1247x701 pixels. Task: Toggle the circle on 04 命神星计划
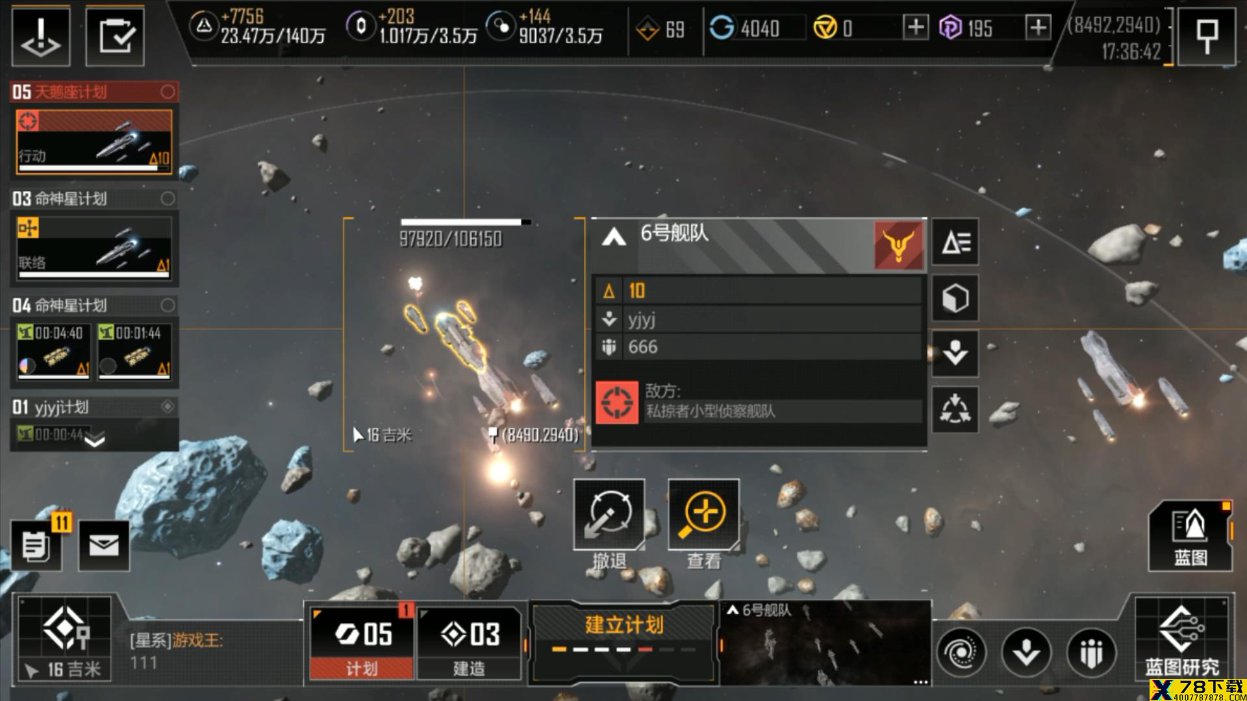[x=168, y=305]
